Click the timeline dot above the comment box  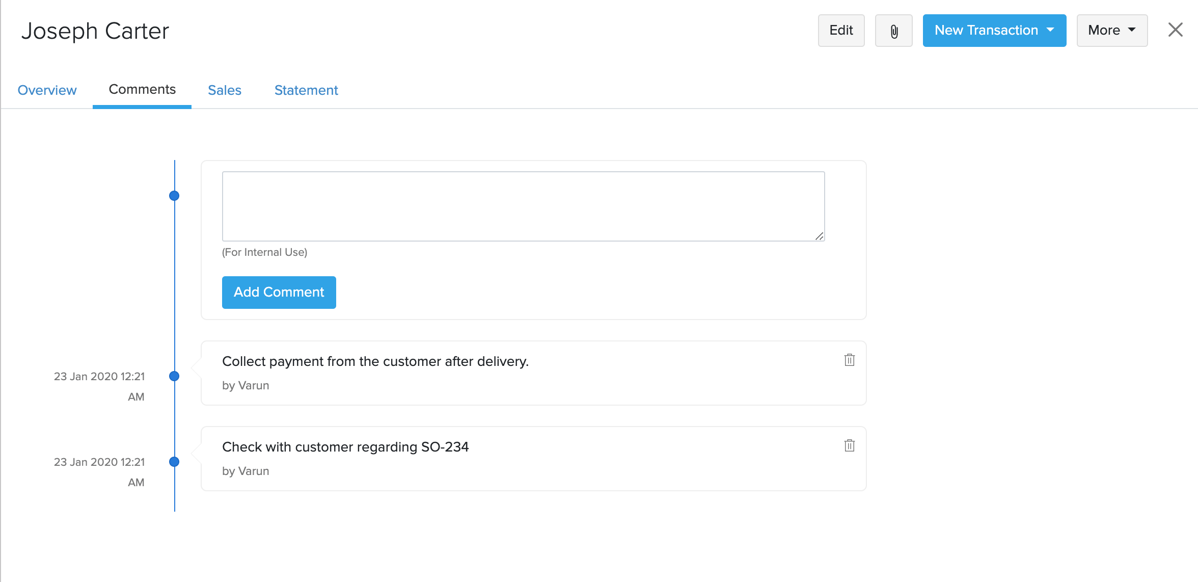pyautogui.click(x=175, y=195)
